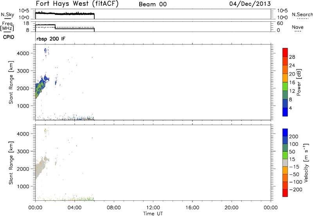Click the '12:00' time axis tick label

153,208
